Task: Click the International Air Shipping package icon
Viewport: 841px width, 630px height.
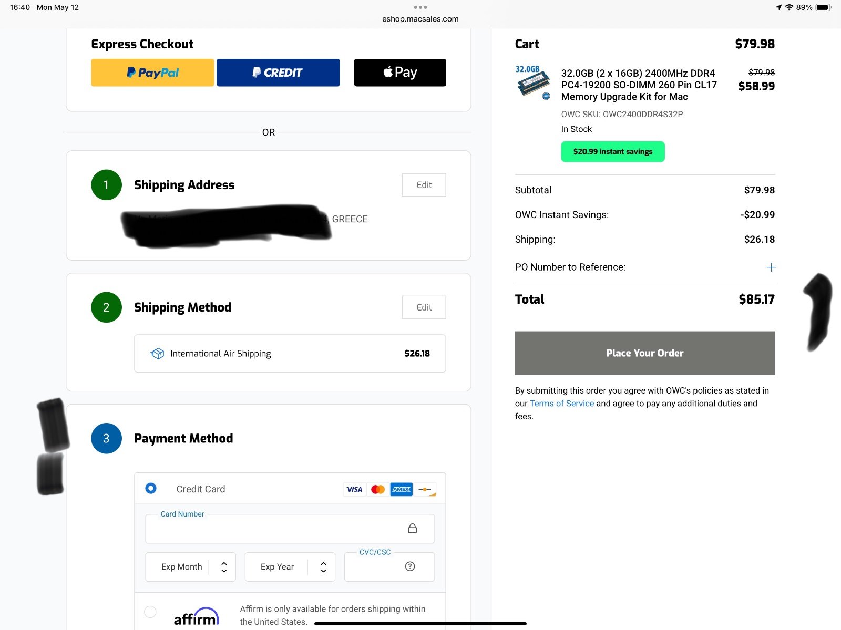Action: tap(157, 354)
